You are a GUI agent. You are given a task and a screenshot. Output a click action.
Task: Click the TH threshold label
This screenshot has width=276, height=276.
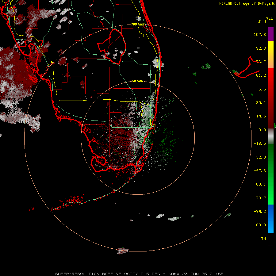263,239
